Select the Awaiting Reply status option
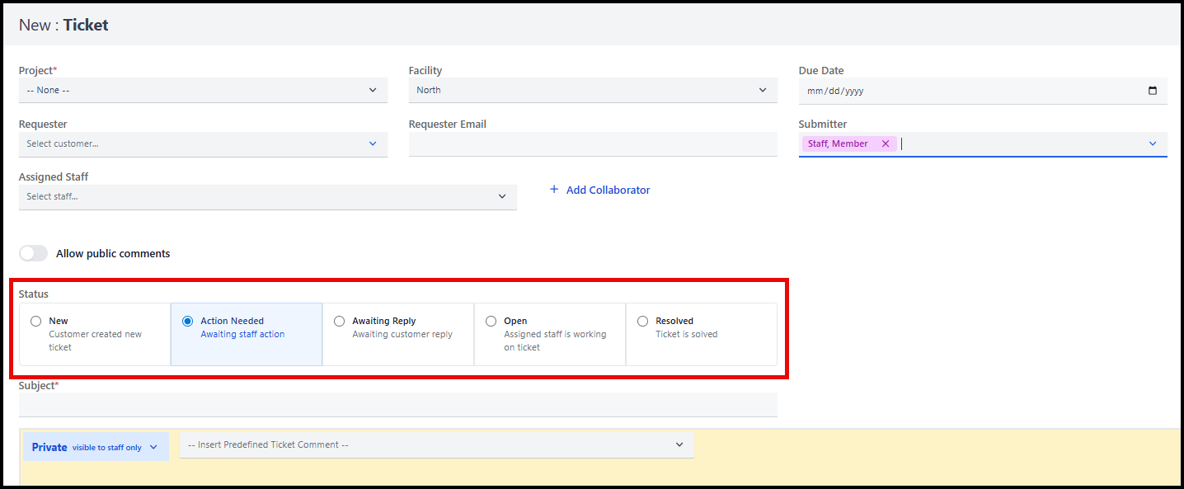 (339, 322)
